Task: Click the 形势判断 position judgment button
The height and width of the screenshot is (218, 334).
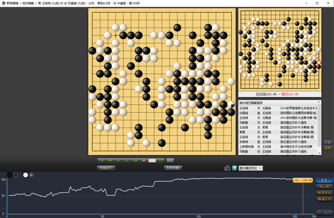Action: (x=172, y=168)
